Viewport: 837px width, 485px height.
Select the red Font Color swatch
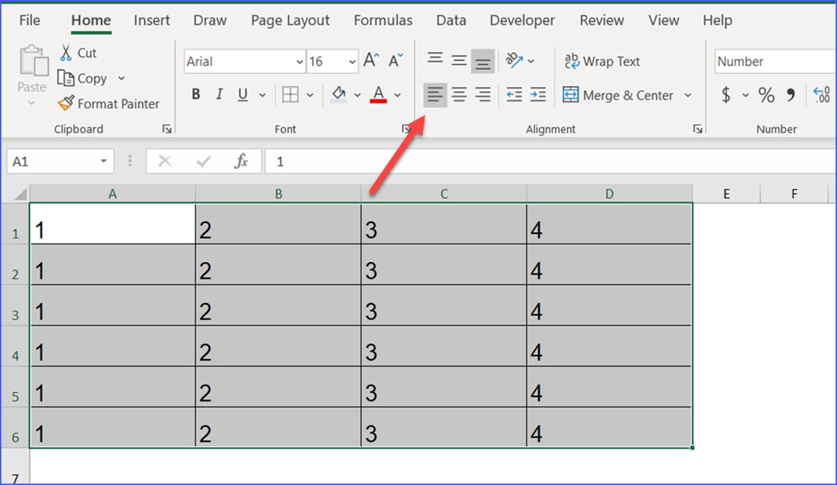(x=378, y=94)
